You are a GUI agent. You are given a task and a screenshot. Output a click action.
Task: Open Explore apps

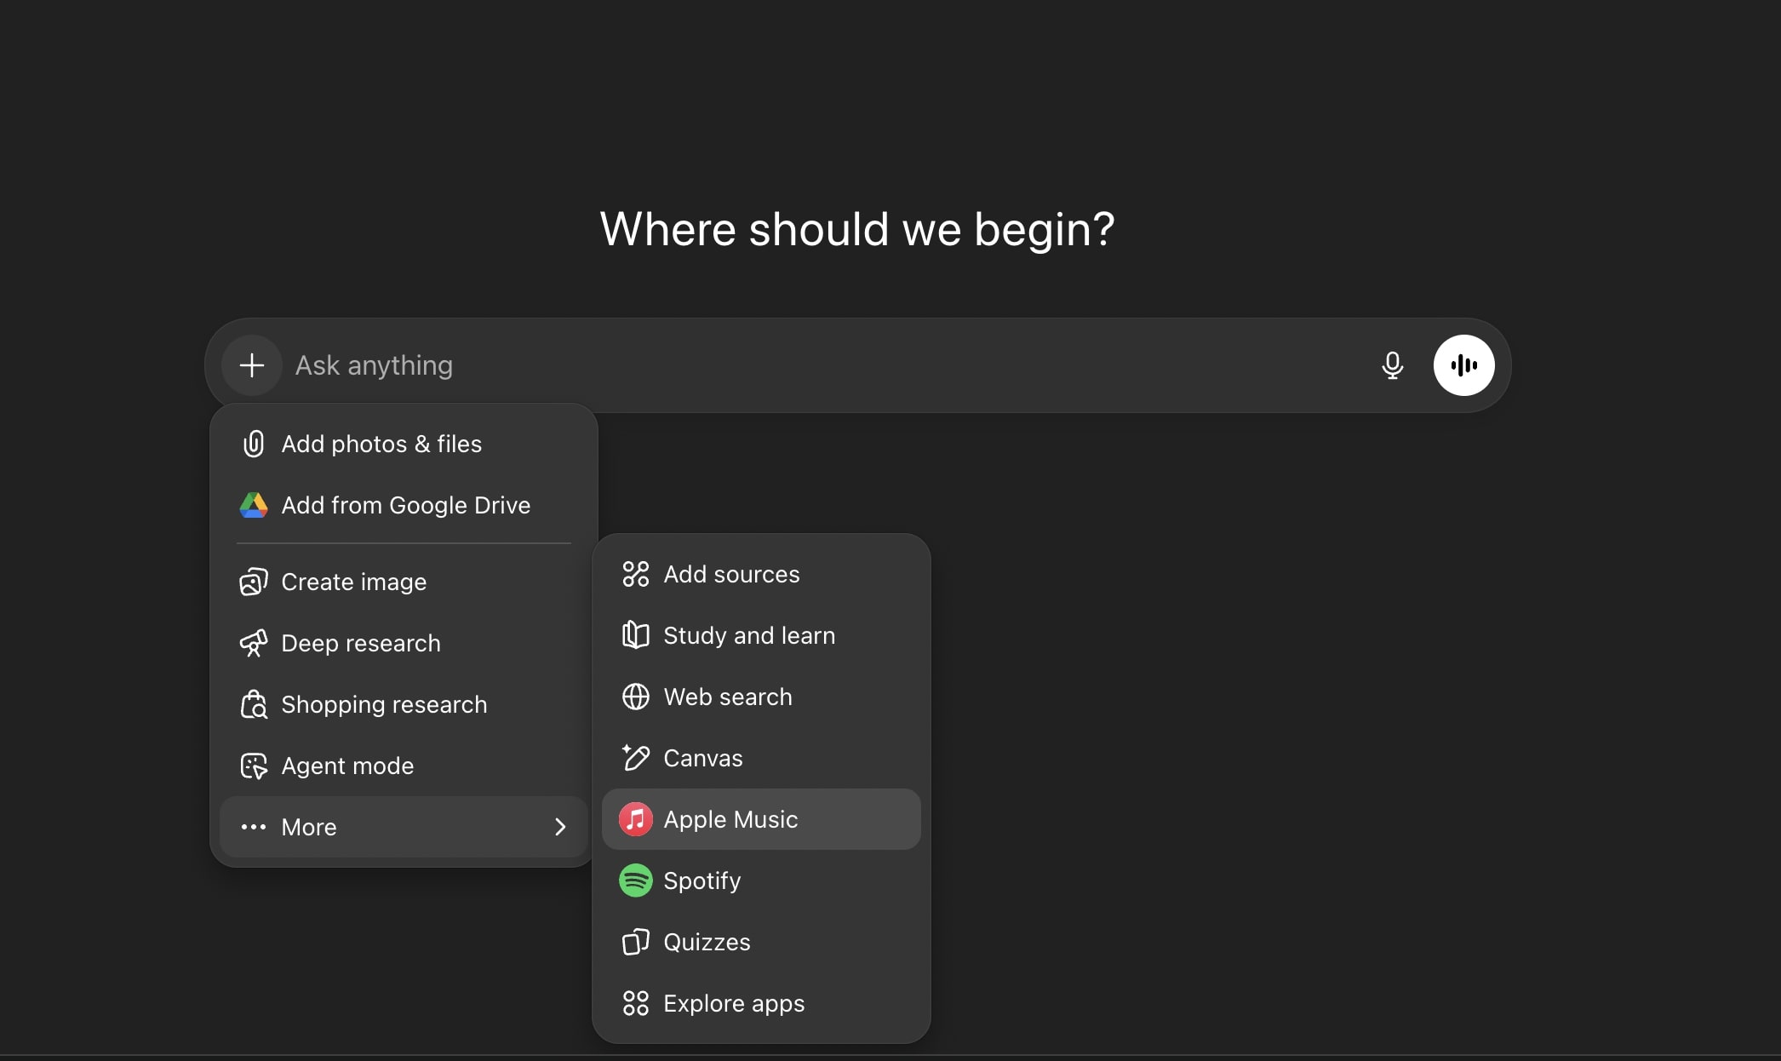point(734,1003)
